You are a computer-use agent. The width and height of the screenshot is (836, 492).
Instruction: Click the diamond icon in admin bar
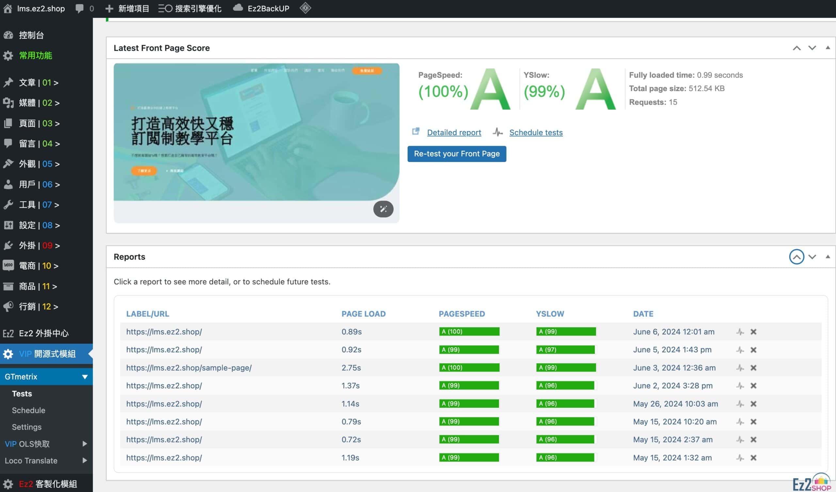(x=305, y=8)
